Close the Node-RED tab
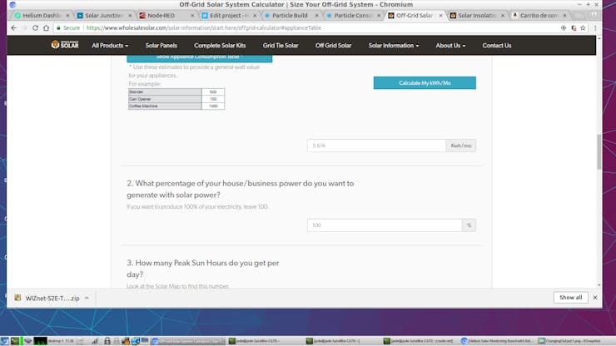 [x=192, y=16]
